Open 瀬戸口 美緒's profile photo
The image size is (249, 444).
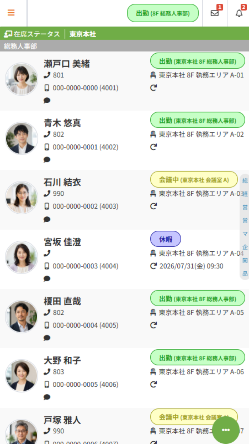click(x=22, y=79)
